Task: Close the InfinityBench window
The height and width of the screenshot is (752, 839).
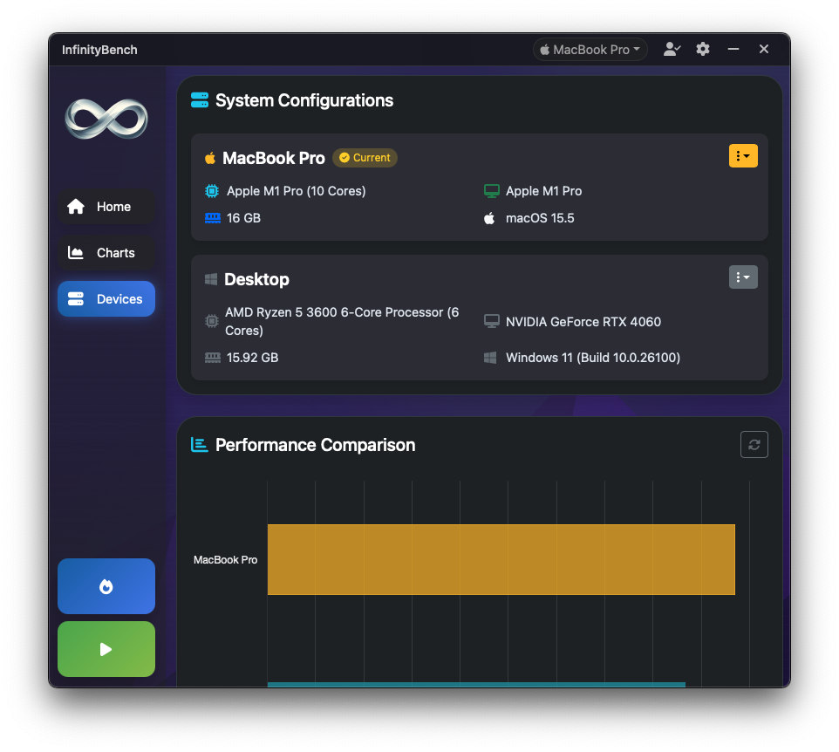Action: pos(763,49)
